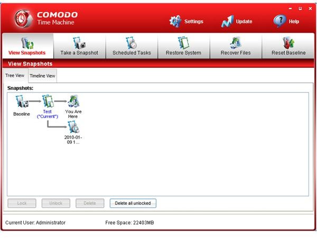Image resolution: width=317 pixels, height=238 pixels.
Task: Click the Test ("Current") label text
Action: point(48,114)
